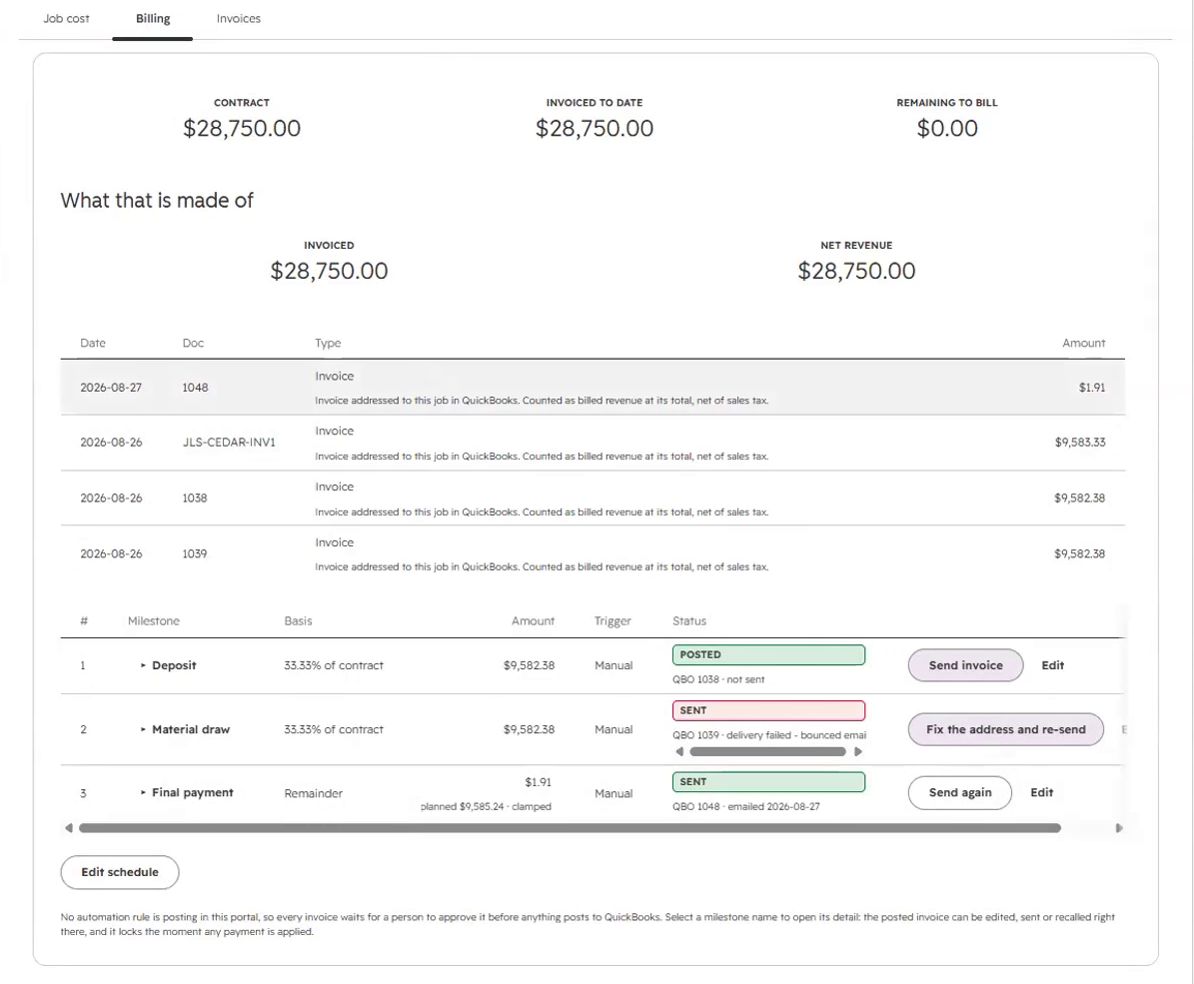This screenshot has width=1194, height=984.
Task: Click the INVOICED TO DATE $28,750.00 value
Action: (x=594, y=128)
